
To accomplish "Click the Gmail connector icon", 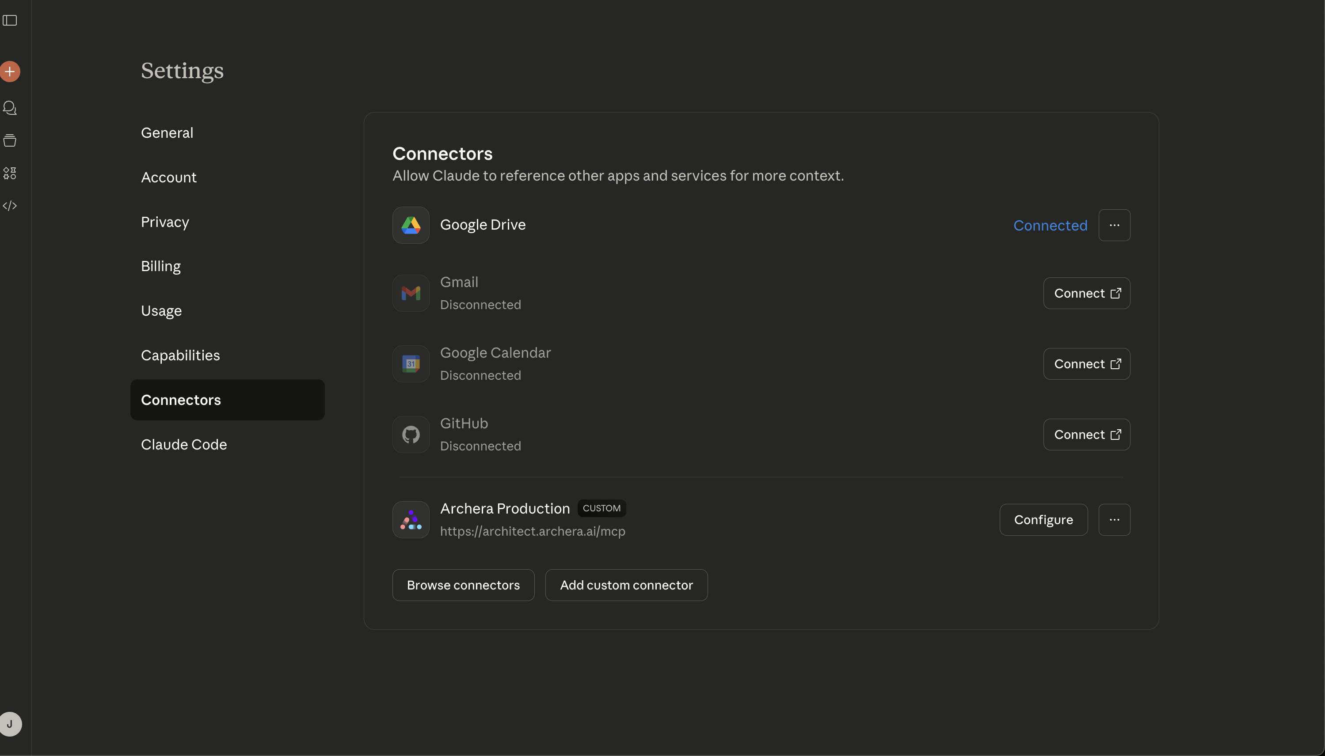I will click(x=410, y=293).
